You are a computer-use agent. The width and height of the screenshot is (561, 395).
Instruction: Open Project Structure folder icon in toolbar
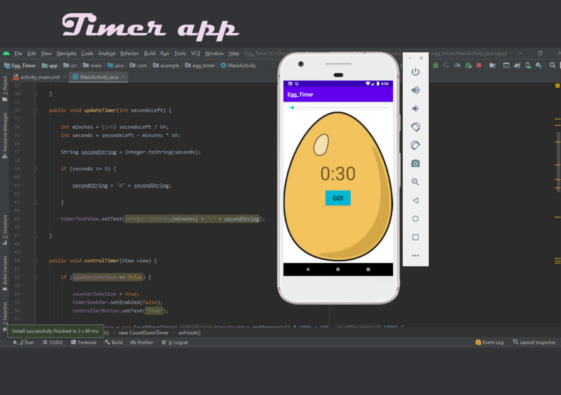(492, 65)
